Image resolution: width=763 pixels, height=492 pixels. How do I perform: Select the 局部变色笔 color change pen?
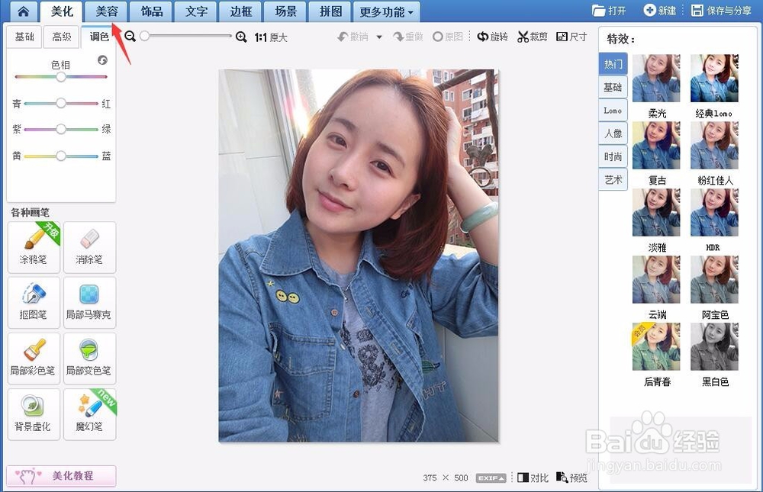89,359
